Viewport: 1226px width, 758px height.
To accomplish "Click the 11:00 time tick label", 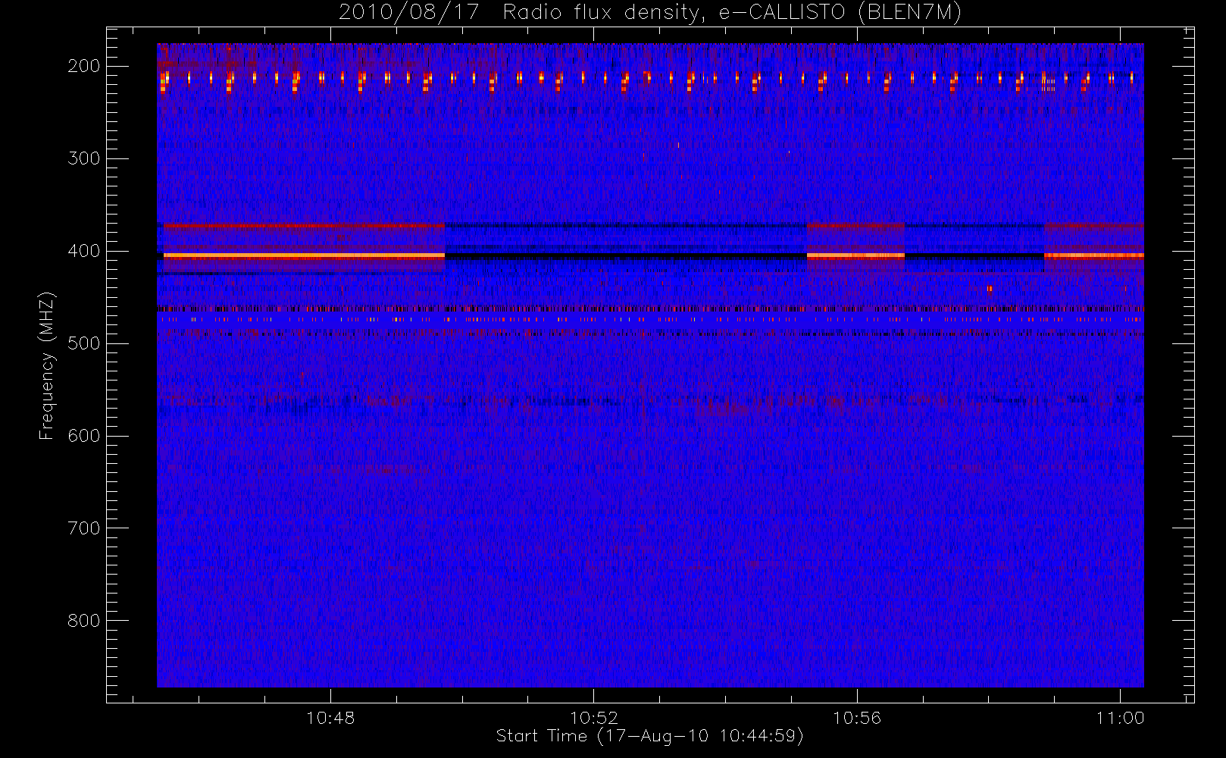I will point(1120,718).
